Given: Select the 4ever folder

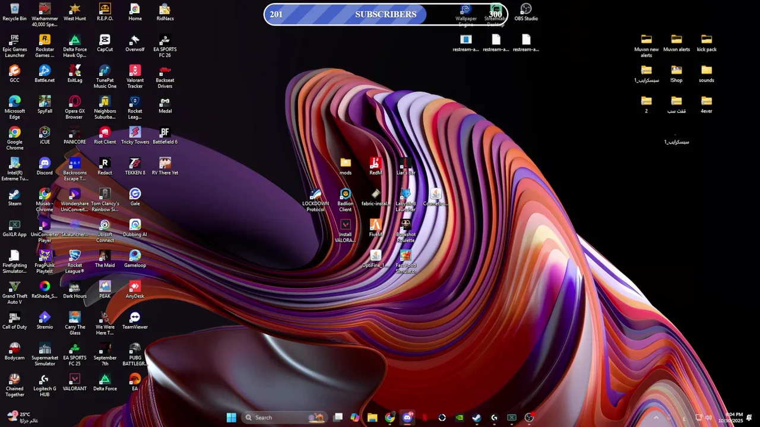Looking at the screenshot, I should click(707, 104).
